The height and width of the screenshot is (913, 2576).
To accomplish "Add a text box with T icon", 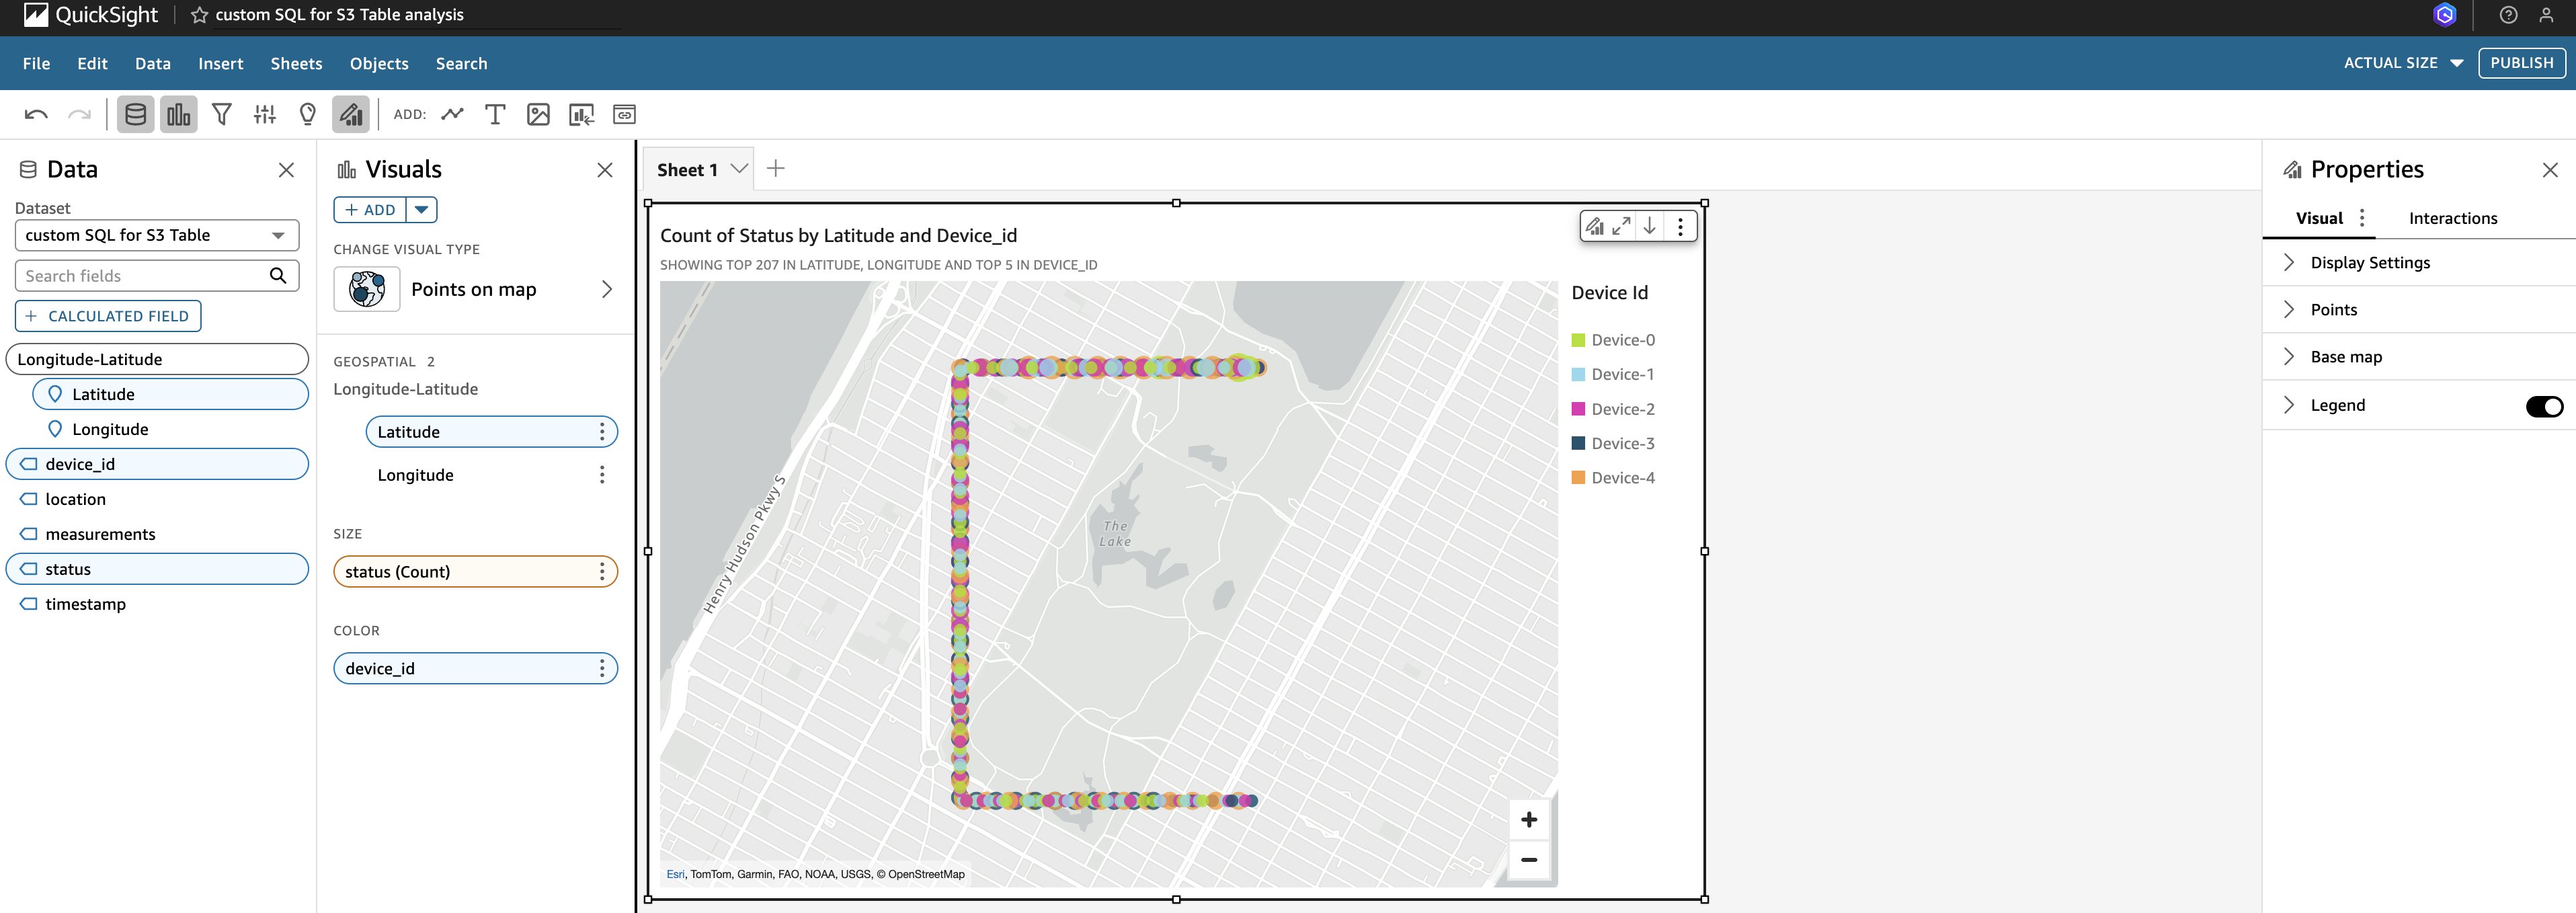I will pos(495,115).
